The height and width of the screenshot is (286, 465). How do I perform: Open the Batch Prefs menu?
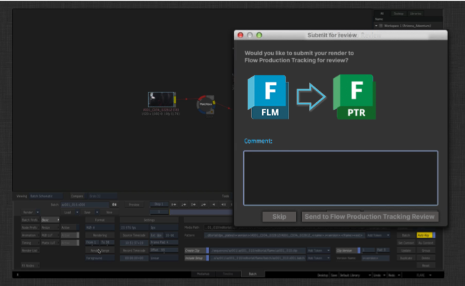pyautogui.click(x=30, y=220)
